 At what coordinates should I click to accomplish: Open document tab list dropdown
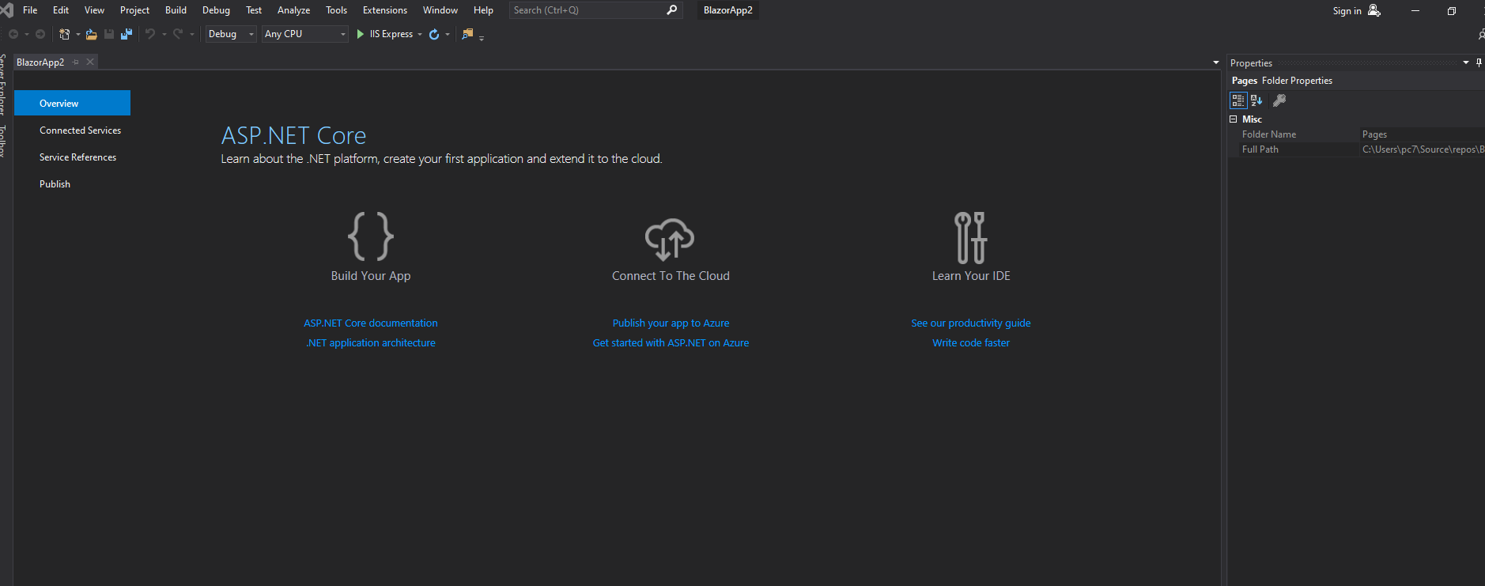tap(1216, 62)
